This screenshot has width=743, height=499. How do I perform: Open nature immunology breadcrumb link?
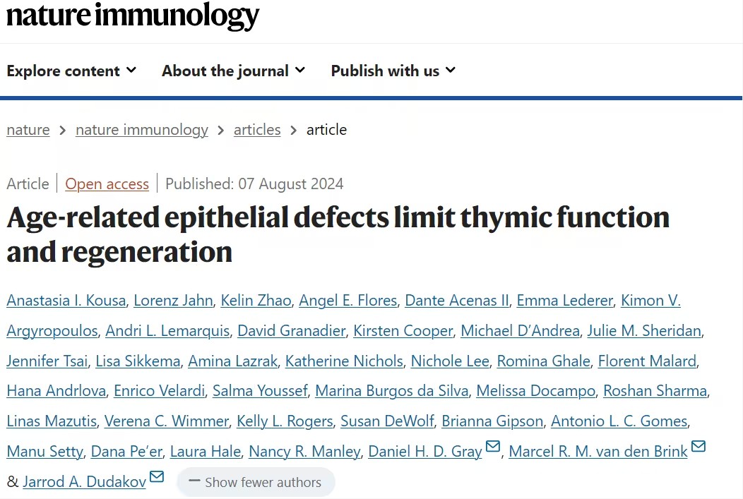tap(142, 130)
